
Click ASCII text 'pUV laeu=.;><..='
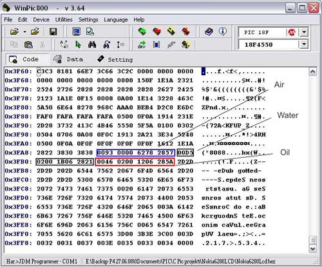(233, 234)
